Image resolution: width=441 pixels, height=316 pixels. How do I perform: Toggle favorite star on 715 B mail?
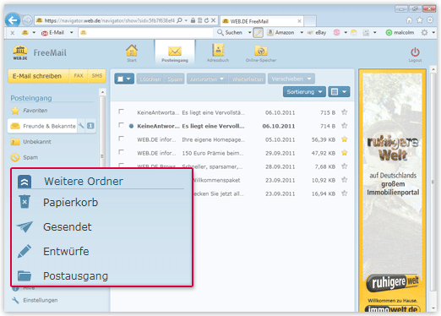(344, 112)
